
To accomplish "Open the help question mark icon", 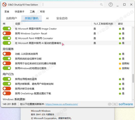I will 111,5.
